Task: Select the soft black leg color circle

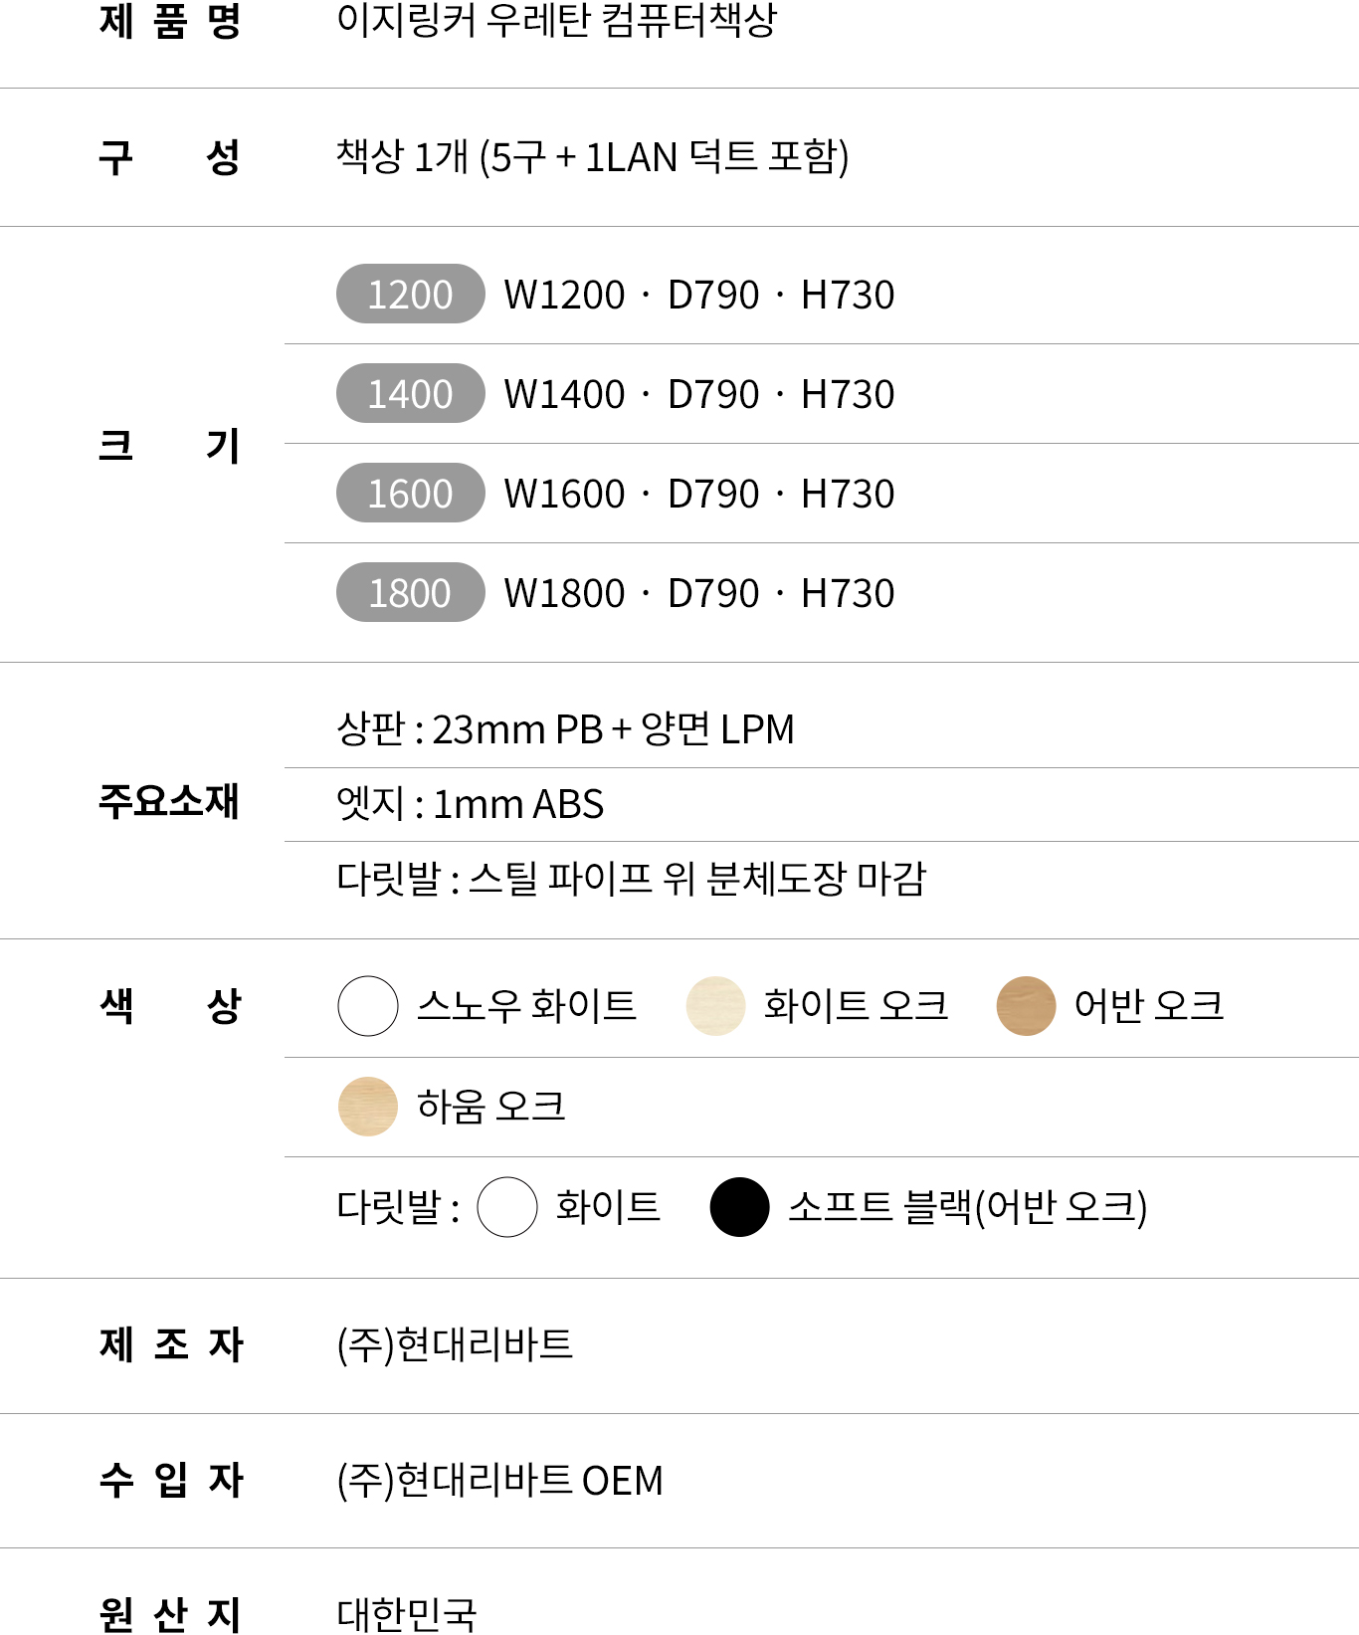Action: (x=739, y=1207)
